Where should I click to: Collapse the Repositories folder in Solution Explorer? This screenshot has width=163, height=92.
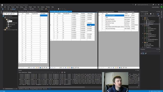tap(143, 33)
